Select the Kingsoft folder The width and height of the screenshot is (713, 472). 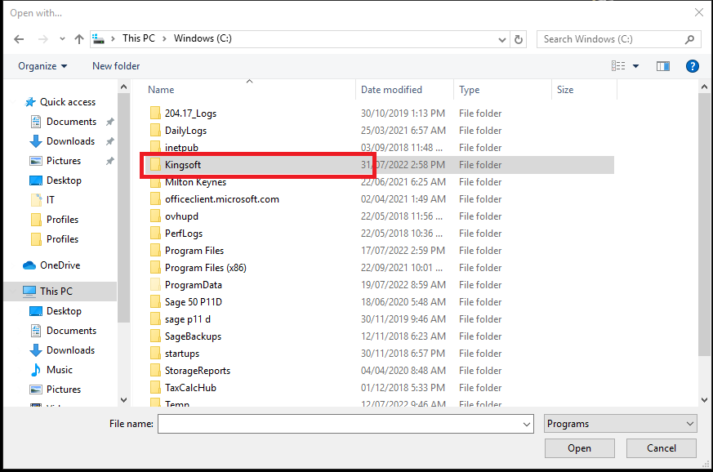tap(182, 165)
